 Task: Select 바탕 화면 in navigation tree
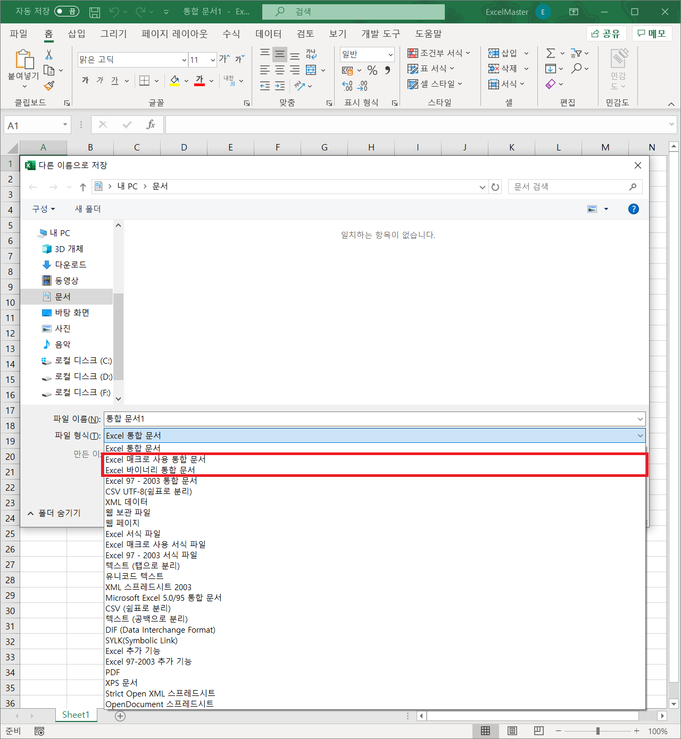[72, 313]
